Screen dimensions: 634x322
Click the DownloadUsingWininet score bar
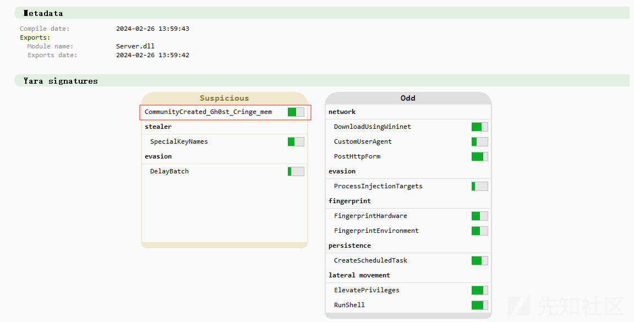(479, 127)
